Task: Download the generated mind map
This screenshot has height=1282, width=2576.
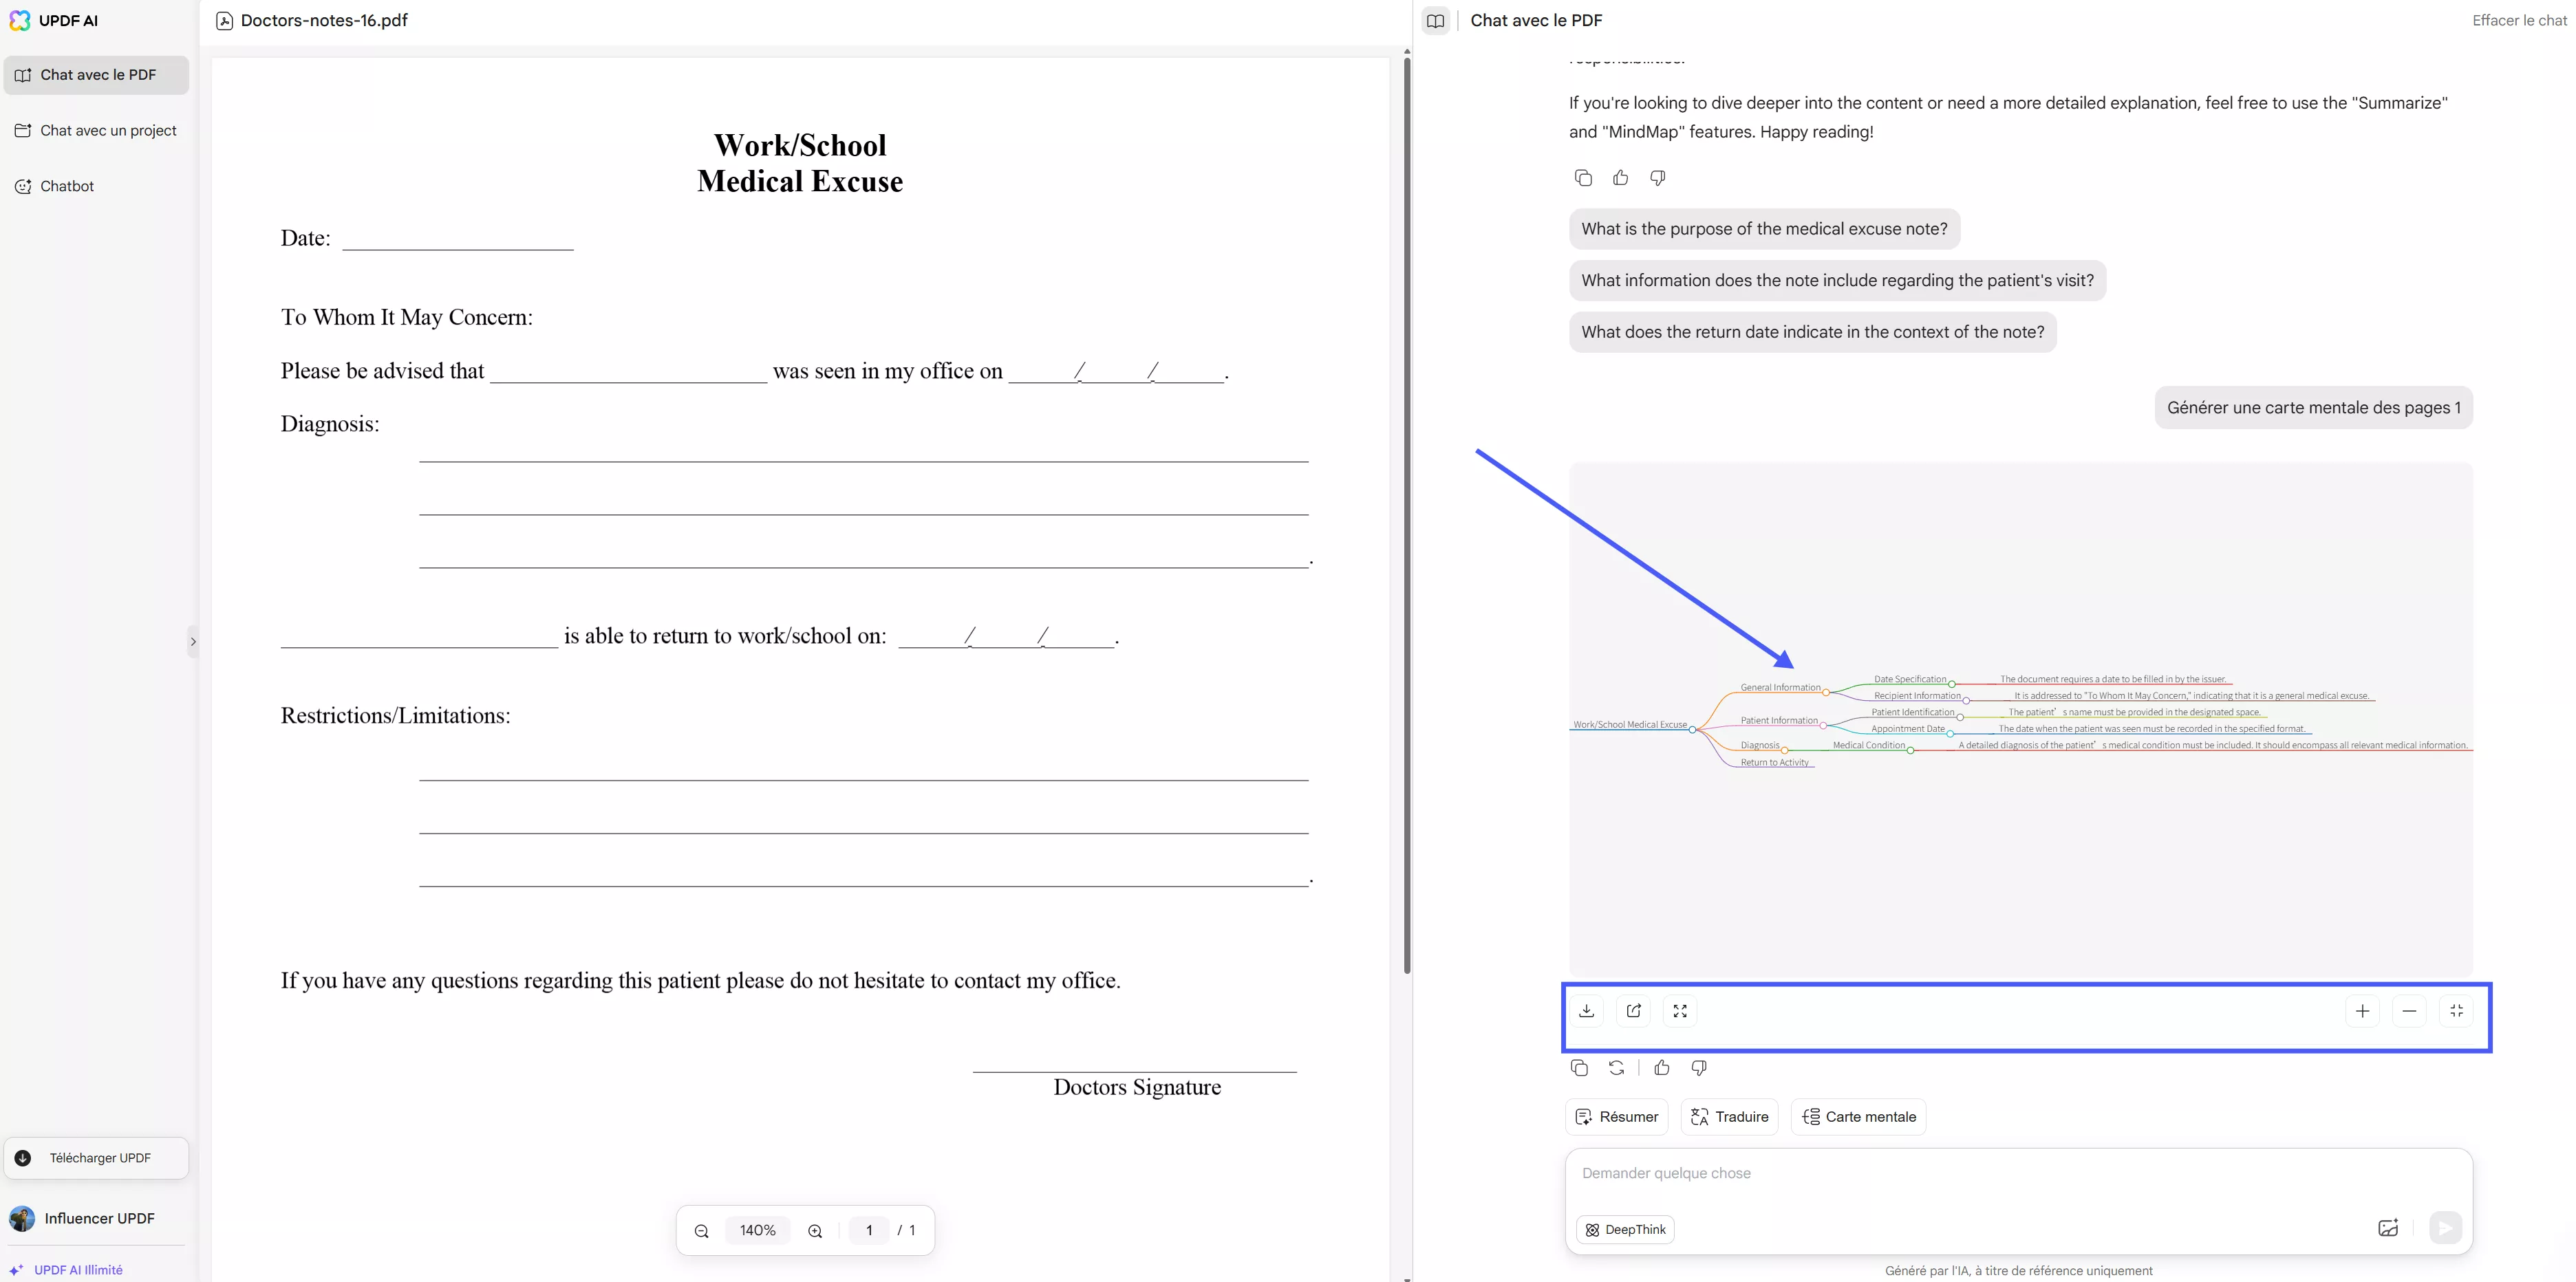Action: tap(1586, 1011)
